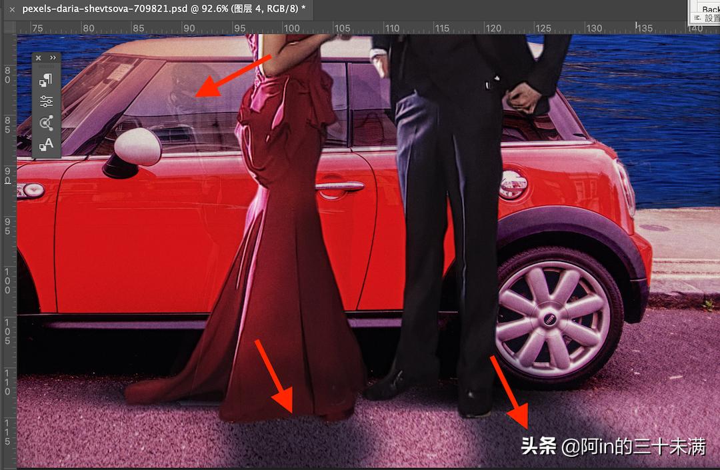Click the red arrow pointing at car window
The height and width of the screenshot is (470, 720).
[233, 76]
